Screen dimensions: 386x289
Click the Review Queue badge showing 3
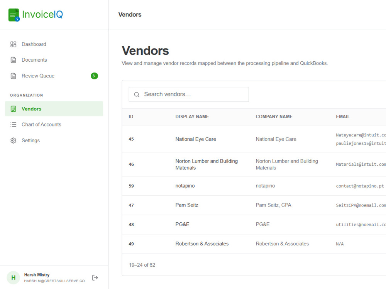(94, 76)
